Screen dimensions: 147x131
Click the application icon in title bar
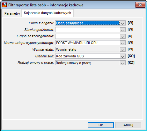(x=4, y=5)
